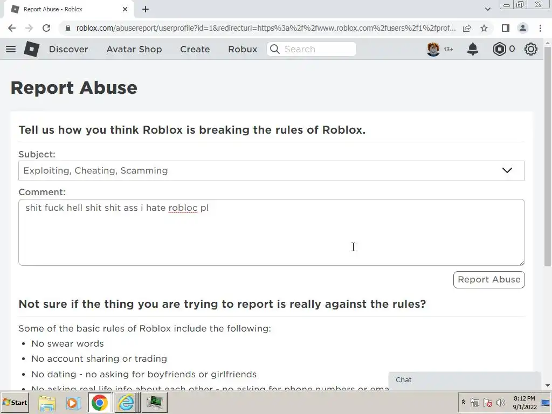Open Windows Media Player from taskbar
Image resolution: width=552 pixels, height=414 pixels.
(73, 403)
